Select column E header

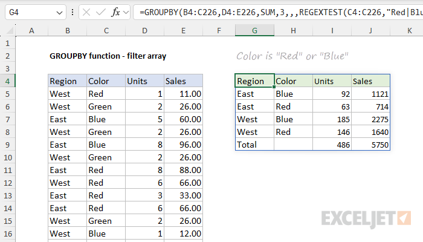[183, 31]
